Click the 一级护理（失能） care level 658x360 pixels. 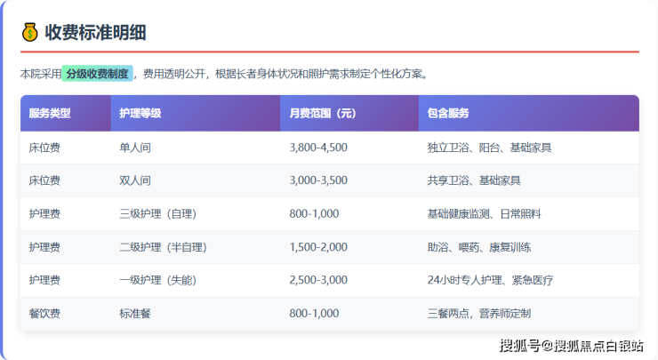click(157, 280)
